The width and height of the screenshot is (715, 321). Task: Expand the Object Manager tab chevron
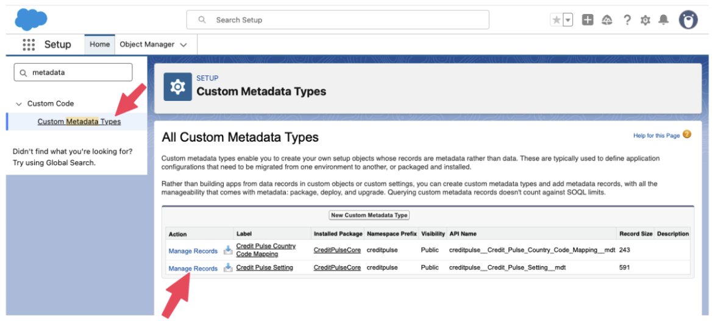[183, 45]
